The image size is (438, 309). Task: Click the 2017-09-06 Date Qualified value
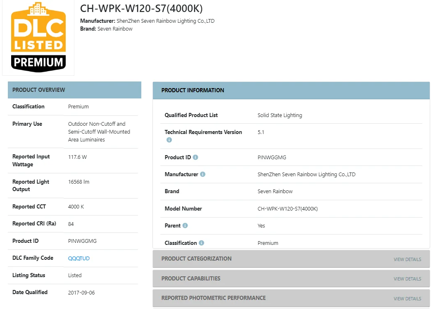point(81,292)
